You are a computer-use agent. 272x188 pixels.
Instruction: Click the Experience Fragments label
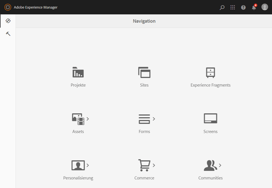(x=210, y=85)
